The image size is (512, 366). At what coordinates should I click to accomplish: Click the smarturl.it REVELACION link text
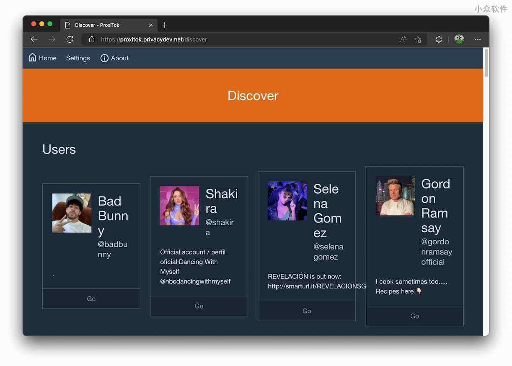(317, 286)
